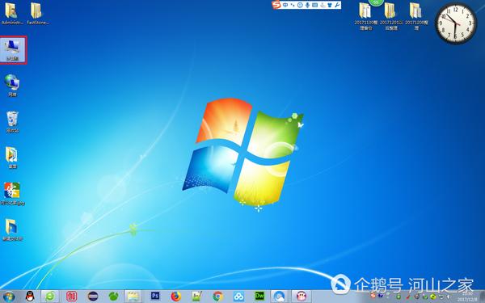Open the blue Q browser taskbar icon
485x303 pixels.
[280, 297]
